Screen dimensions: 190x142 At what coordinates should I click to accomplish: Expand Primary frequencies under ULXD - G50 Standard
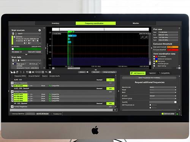tap(12, 92)
